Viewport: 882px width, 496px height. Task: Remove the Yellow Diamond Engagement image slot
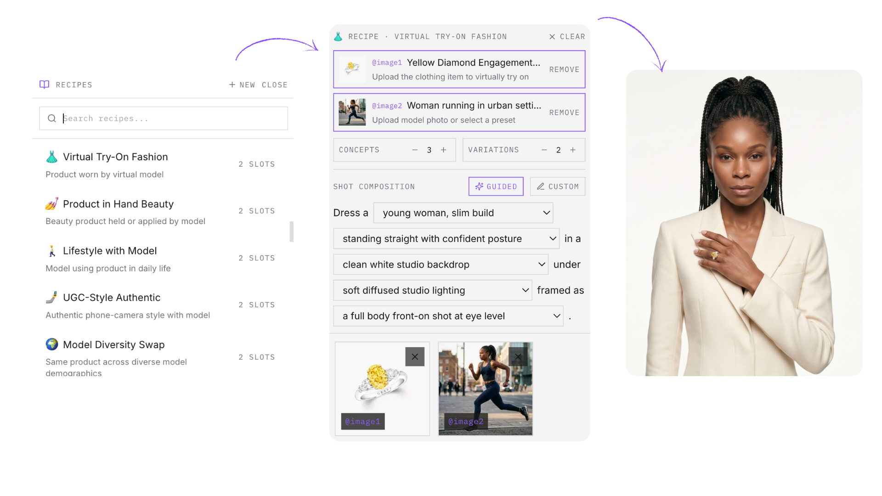pos(564,69)
